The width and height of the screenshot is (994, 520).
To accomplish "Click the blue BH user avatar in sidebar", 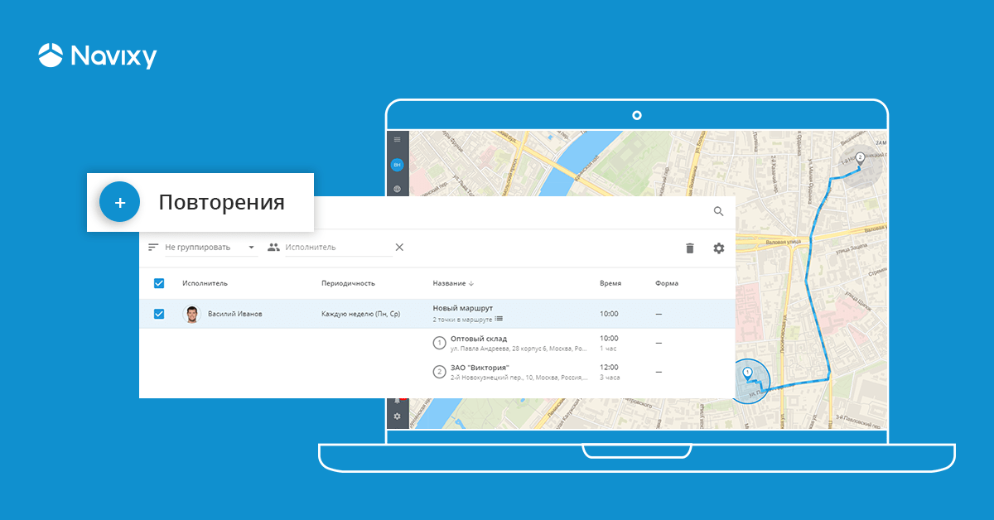I will click(x=398, y=165).
